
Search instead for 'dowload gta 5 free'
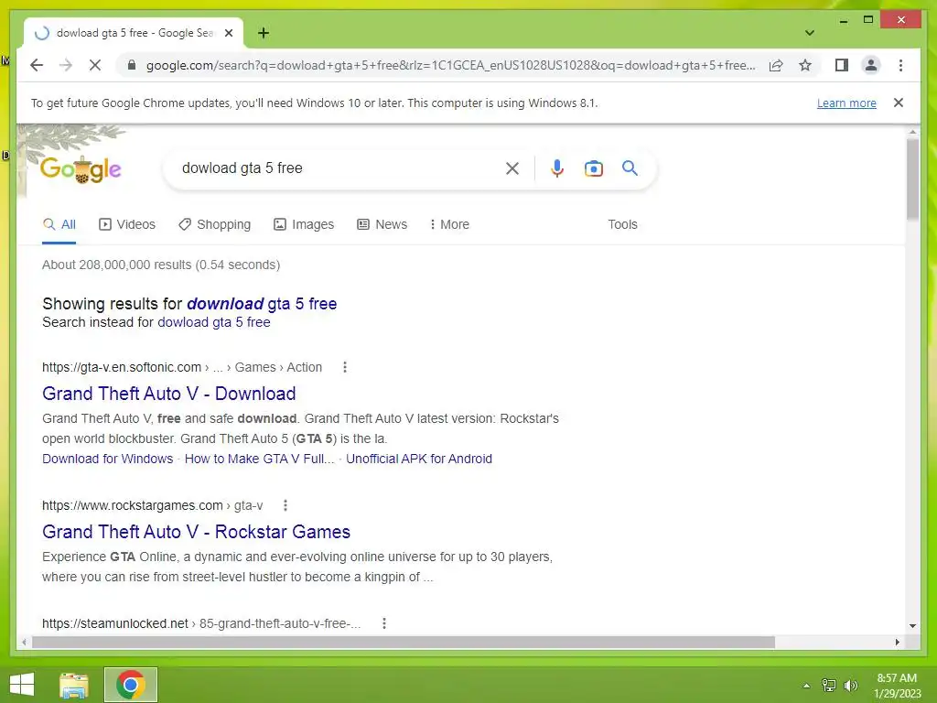pos(214,322)
